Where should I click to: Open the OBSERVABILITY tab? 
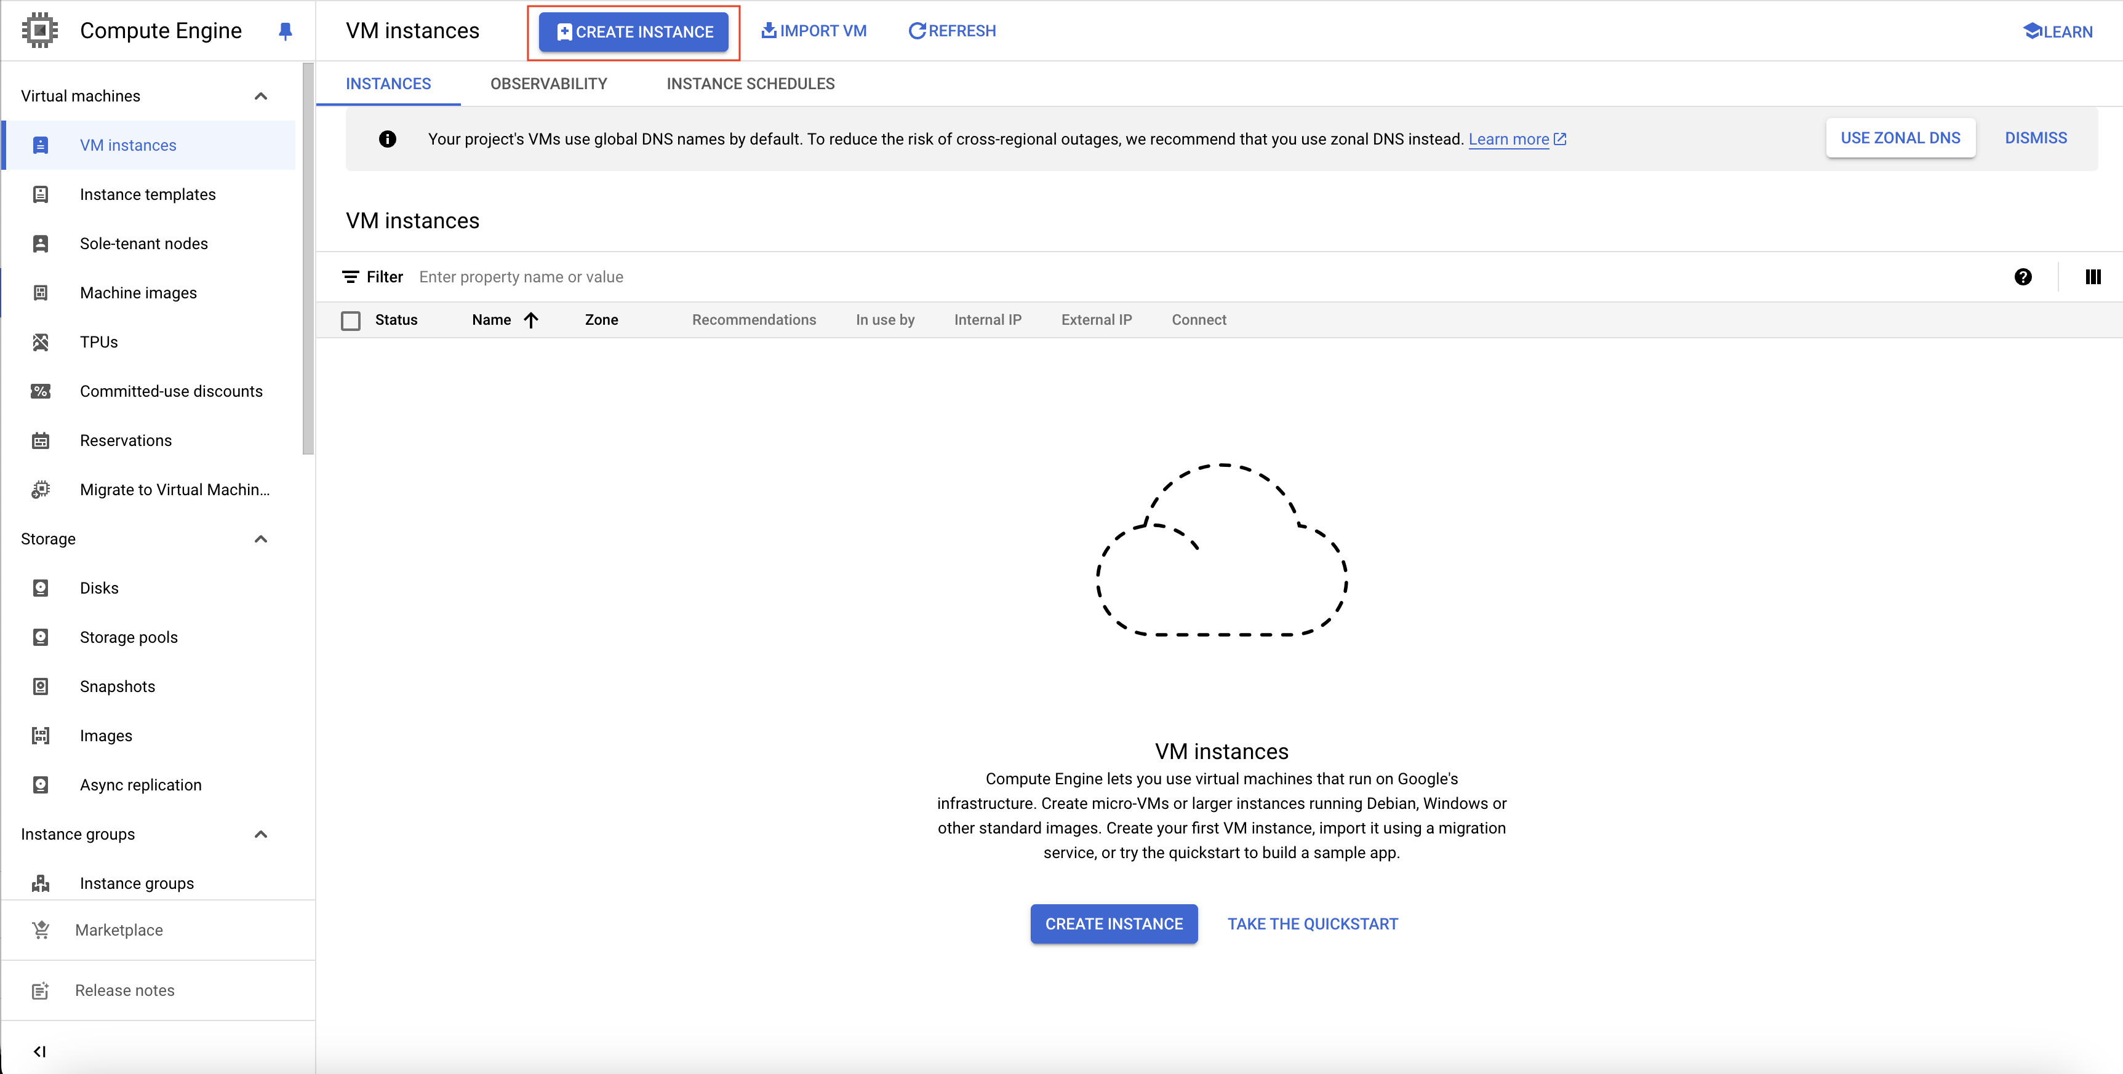click(x=548, y=84)
